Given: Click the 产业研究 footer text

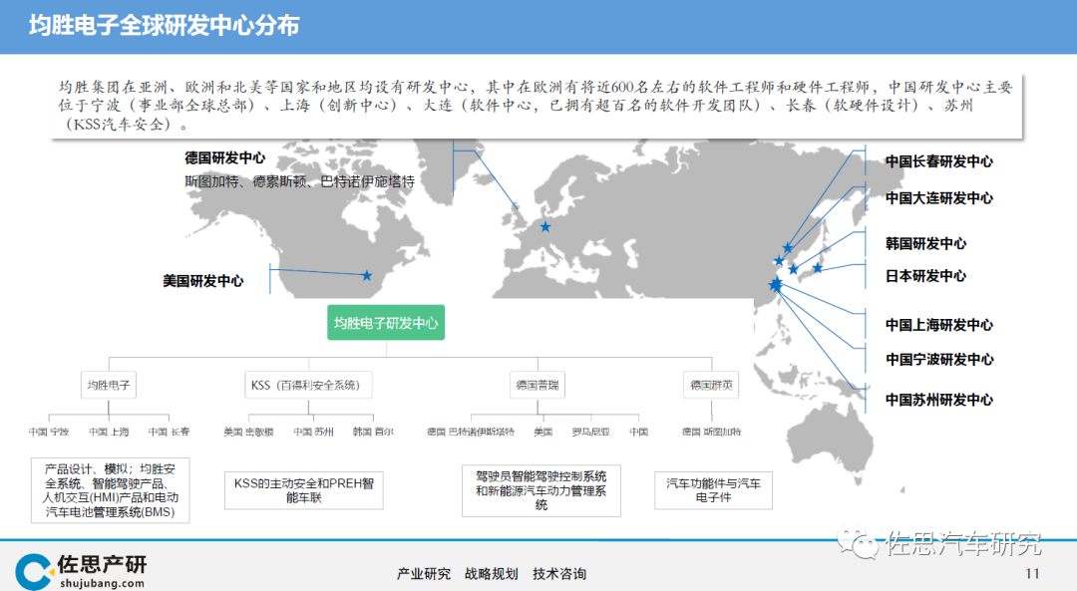Looking at the screenshot, I should point(423,574).
